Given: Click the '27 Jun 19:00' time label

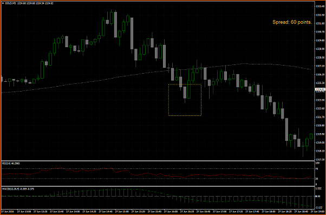Looking at the screenshot, I should pyautogui.click(x=317, y=211).
